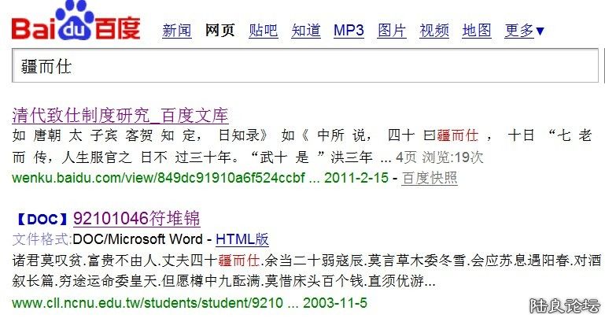Click highlighted 疆而仕 in first result snippet
Viewport: 605px width, 318px height.
click(x=458, y=135)
